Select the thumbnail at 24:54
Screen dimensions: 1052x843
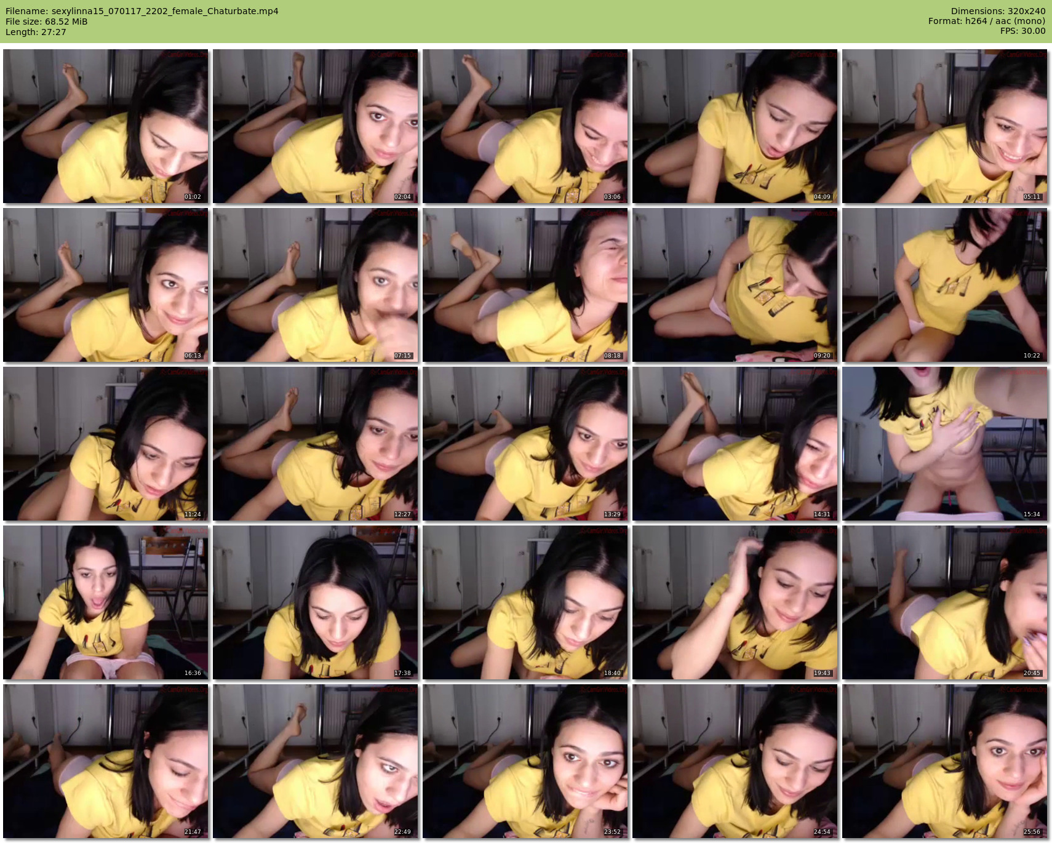[x=735, y=761]
